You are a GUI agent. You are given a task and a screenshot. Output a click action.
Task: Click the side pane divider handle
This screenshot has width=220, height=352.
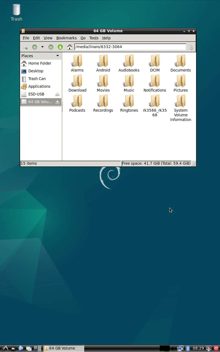pyautogui.click(x=62, y=107)
